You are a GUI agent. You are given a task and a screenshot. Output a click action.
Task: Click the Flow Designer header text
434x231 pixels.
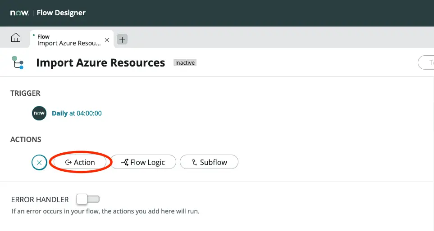coord(61,13)
